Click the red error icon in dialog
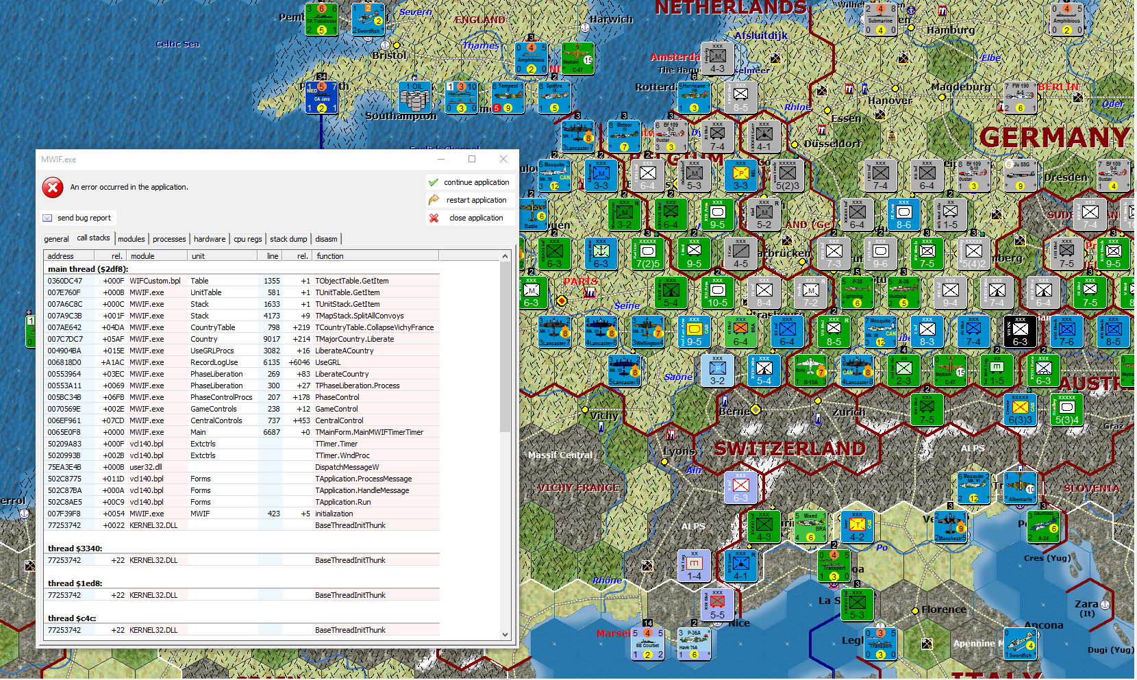Image resolution: width=1137 pixels, height=680 pixels. point(53,187)
